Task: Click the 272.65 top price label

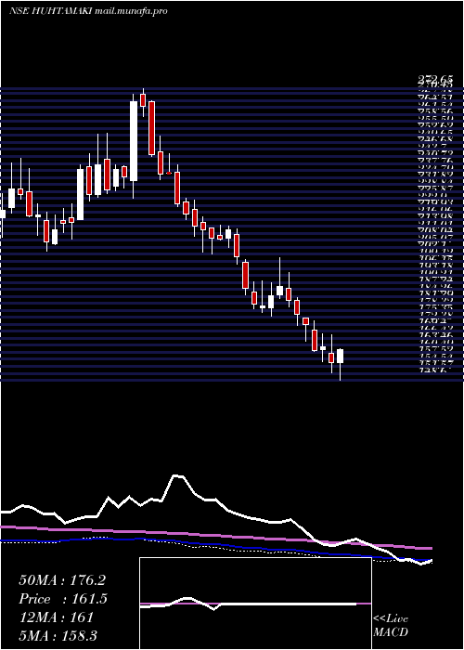Action: pos(434,78)
